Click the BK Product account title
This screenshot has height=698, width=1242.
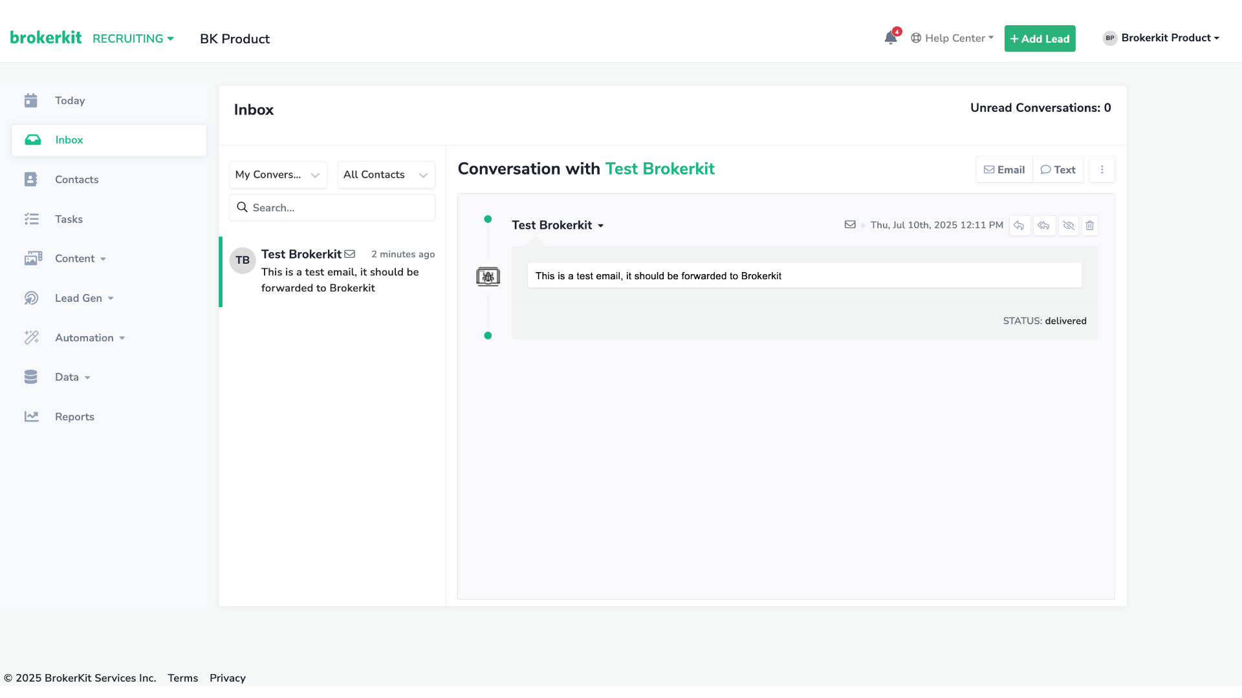(x=235, y=39)
